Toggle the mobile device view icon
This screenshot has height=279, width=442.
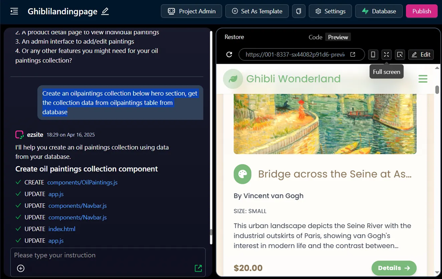373,55
